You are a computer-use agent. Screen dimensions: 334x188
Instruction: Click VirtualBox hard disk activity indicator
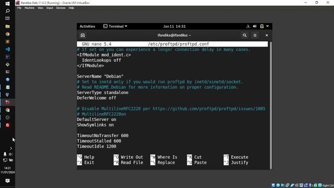click(273, 185)
